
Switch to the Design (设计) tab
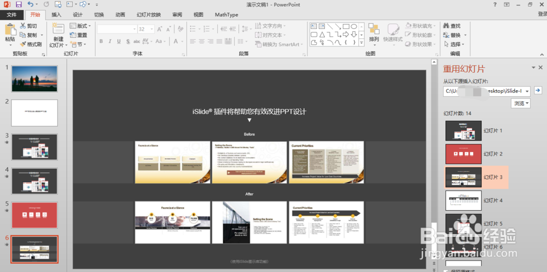click(x=78, y=15)
